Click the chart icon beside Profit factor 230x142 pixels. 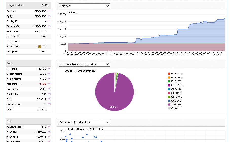[49, 94]
